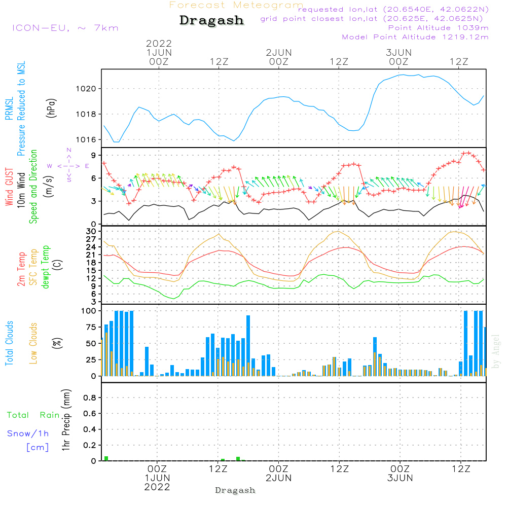
Task: Click the blue 'Snow/1h' label
Action: 28,433
